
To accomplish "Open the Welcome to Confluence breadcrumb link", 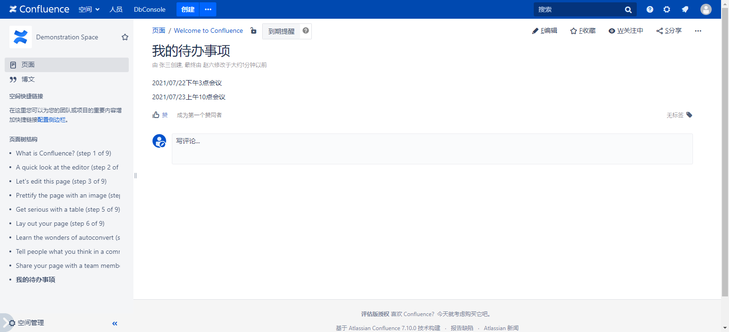I will pyautogui.click(x=208, y=31).
